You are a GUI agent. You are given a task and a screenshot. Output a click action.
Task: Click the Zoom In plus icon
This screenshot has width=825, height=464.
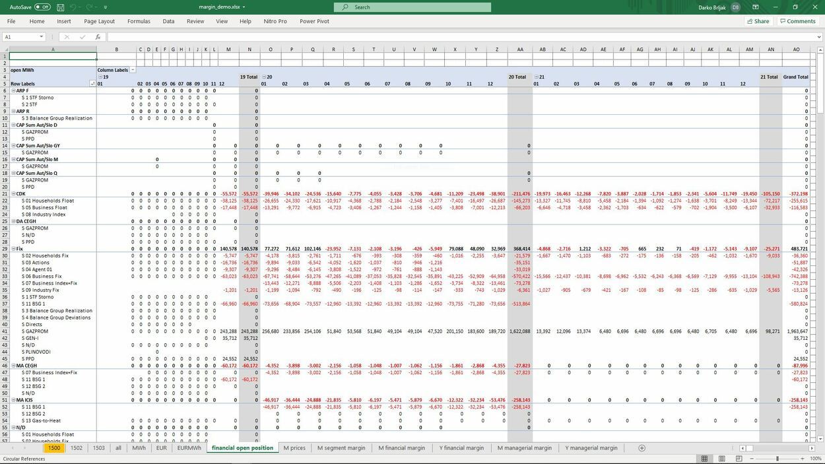[x=802, y=458]
